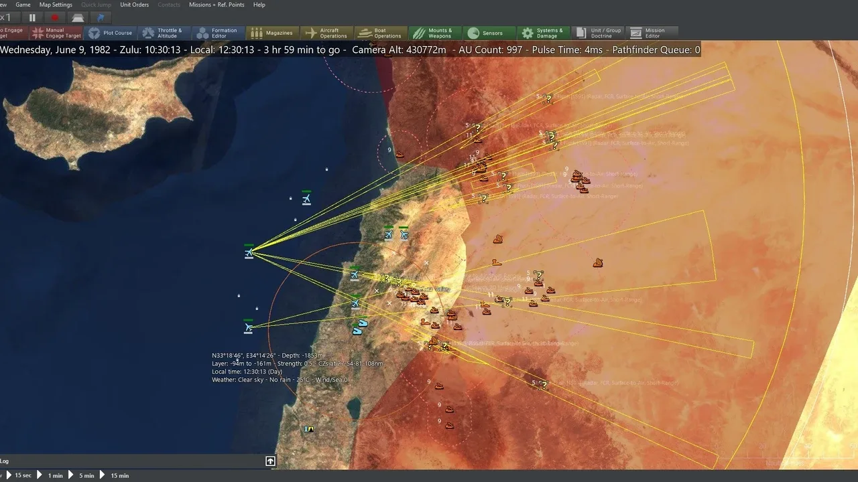Open the Unit Orders menu
Screen dimensions: 858x482
coord(134,5)
